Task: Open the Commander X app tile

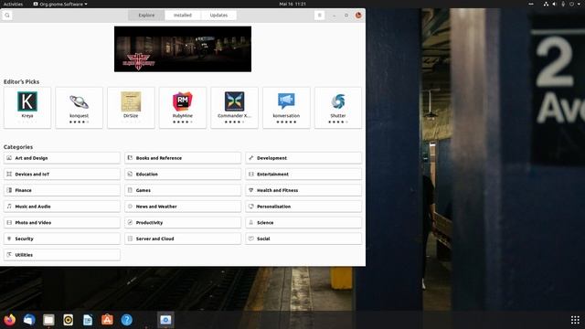Action: point(234,108)
